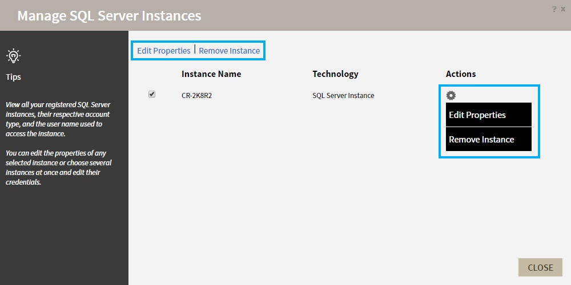
Task: Click the help question mark icon
Action: tap(554, 9)
